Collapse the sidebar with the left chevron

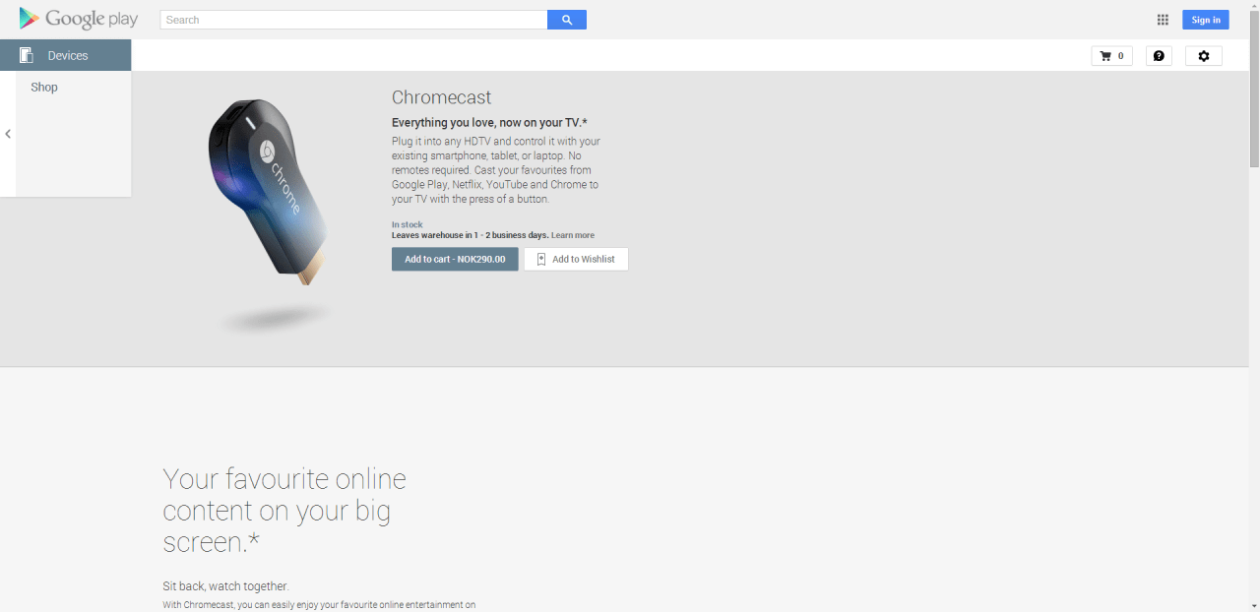click(8, 134)
